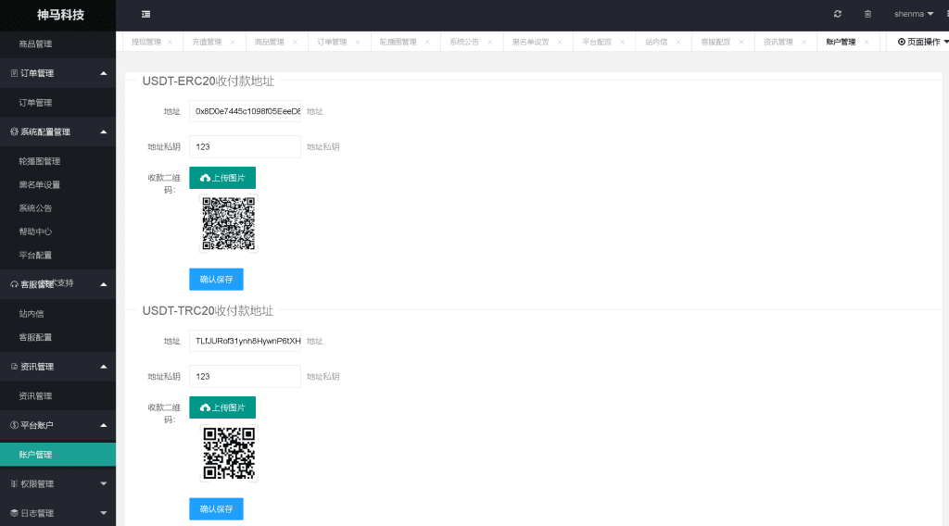The image size is (949, 526).
Task: Save the USDT-TRC20 address settings
Action: pos(216,509)
